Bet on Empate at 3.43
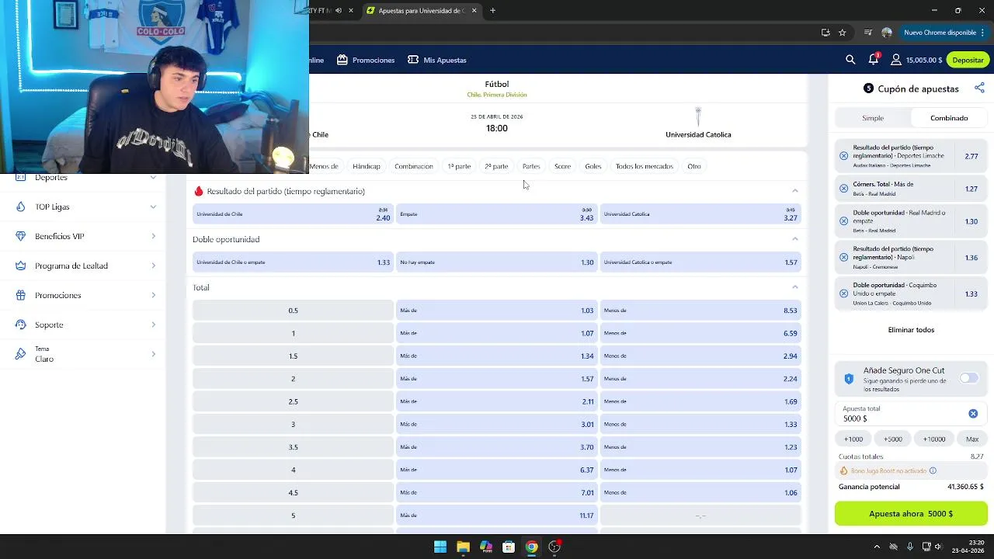Image resolution: width=994 pixels, height=559 pixels. (x=497, y=214)
